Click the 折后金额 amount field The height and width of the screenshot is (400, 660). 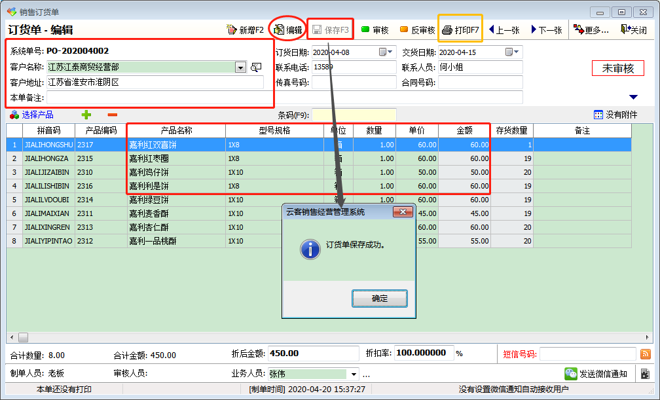pyautogui.click(x=314, y=354)
